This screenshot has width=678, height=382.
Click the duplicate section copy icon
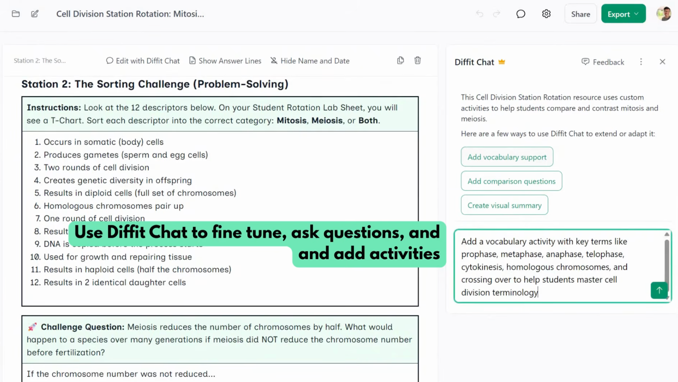coord(401,61)
